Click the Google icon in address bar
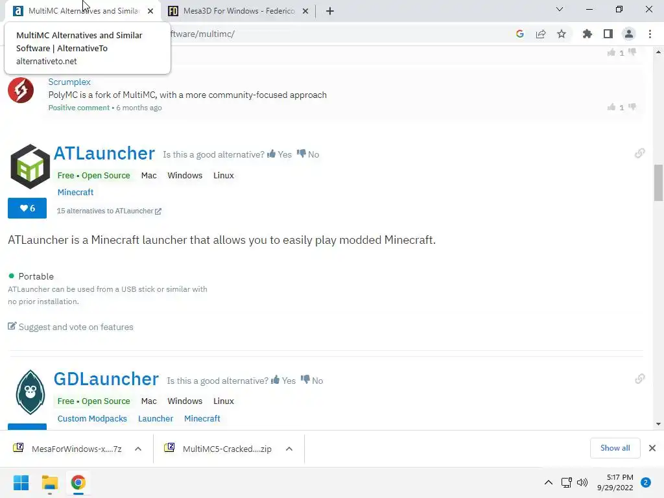 519,34
